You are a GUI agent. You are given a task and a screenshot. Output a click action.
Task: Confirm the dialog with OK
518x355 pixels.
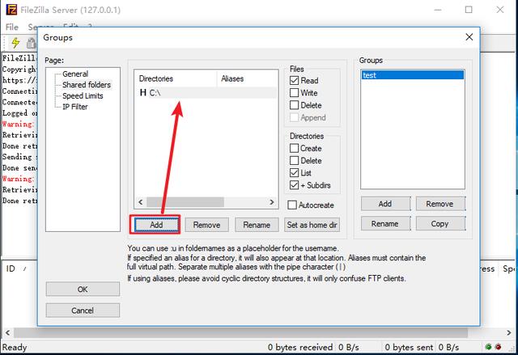pos(83,289)
